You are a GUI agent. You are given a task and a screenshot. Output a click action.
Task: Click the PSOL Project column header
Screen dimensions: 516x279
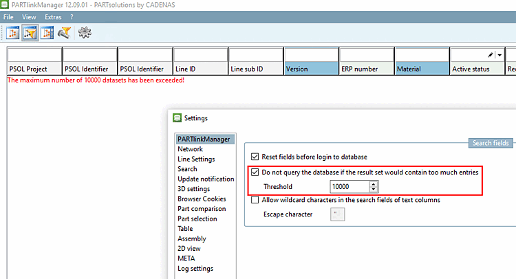coord(34,69)
